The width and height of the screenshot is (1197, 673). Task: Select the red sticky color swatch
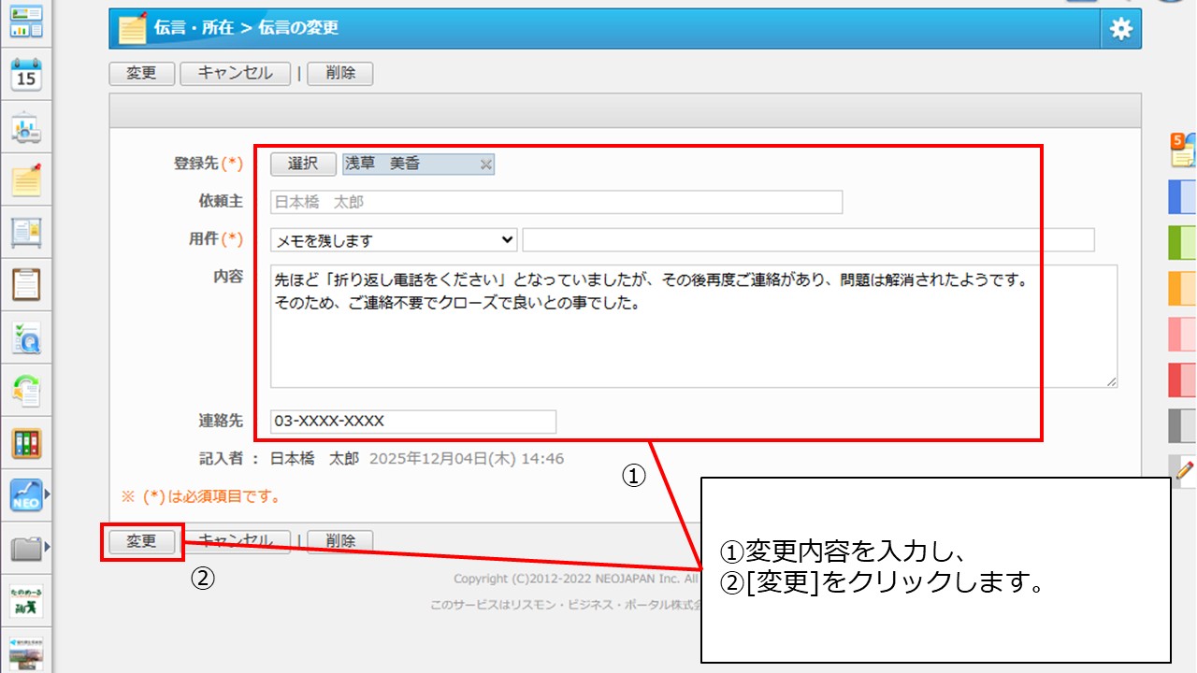click(x=1183, y=379)
